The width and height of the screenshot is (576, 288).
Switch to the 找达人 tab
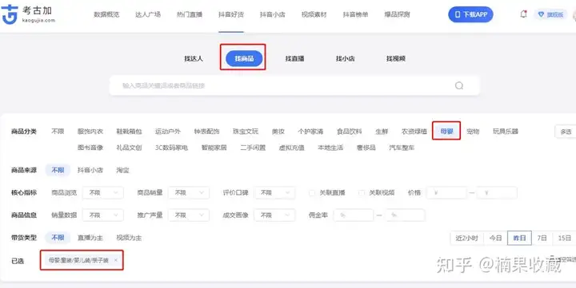[194, 58]
